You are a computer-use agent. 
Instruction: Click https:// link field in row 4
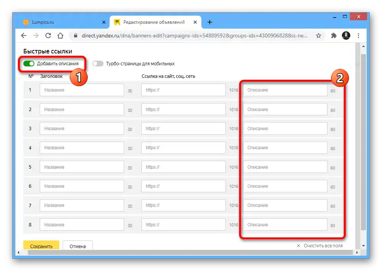(x=183, y=148)
